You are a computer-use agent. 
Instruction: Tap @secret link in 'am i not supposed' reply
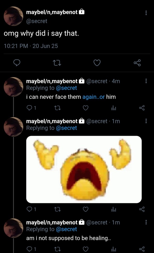click(x=67, y=229)
